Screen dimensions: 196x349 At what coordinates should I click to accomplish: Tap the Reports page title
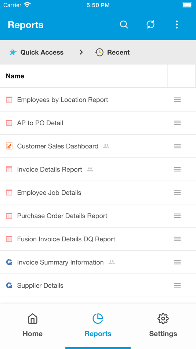point(26,25)
